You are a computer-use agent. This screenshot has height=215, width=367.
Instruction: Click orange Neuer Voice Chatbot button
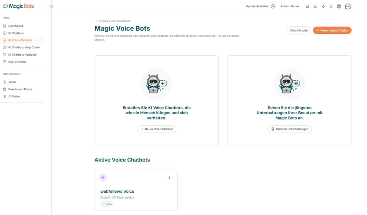click(332, 30)
